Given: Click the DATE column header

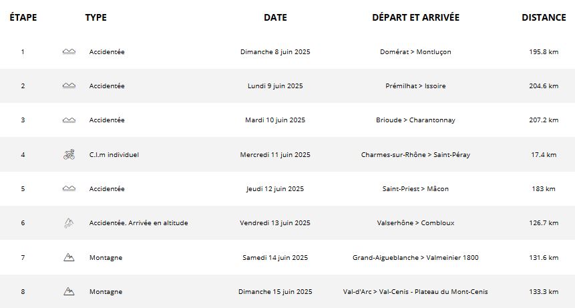Looking at the screenshot, I should pos(275,17).
